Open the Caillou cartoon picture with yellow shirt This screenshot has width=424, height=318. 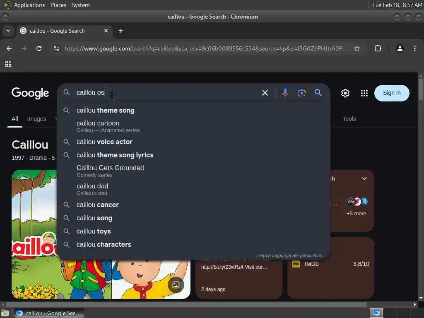[x=151, y=279]
